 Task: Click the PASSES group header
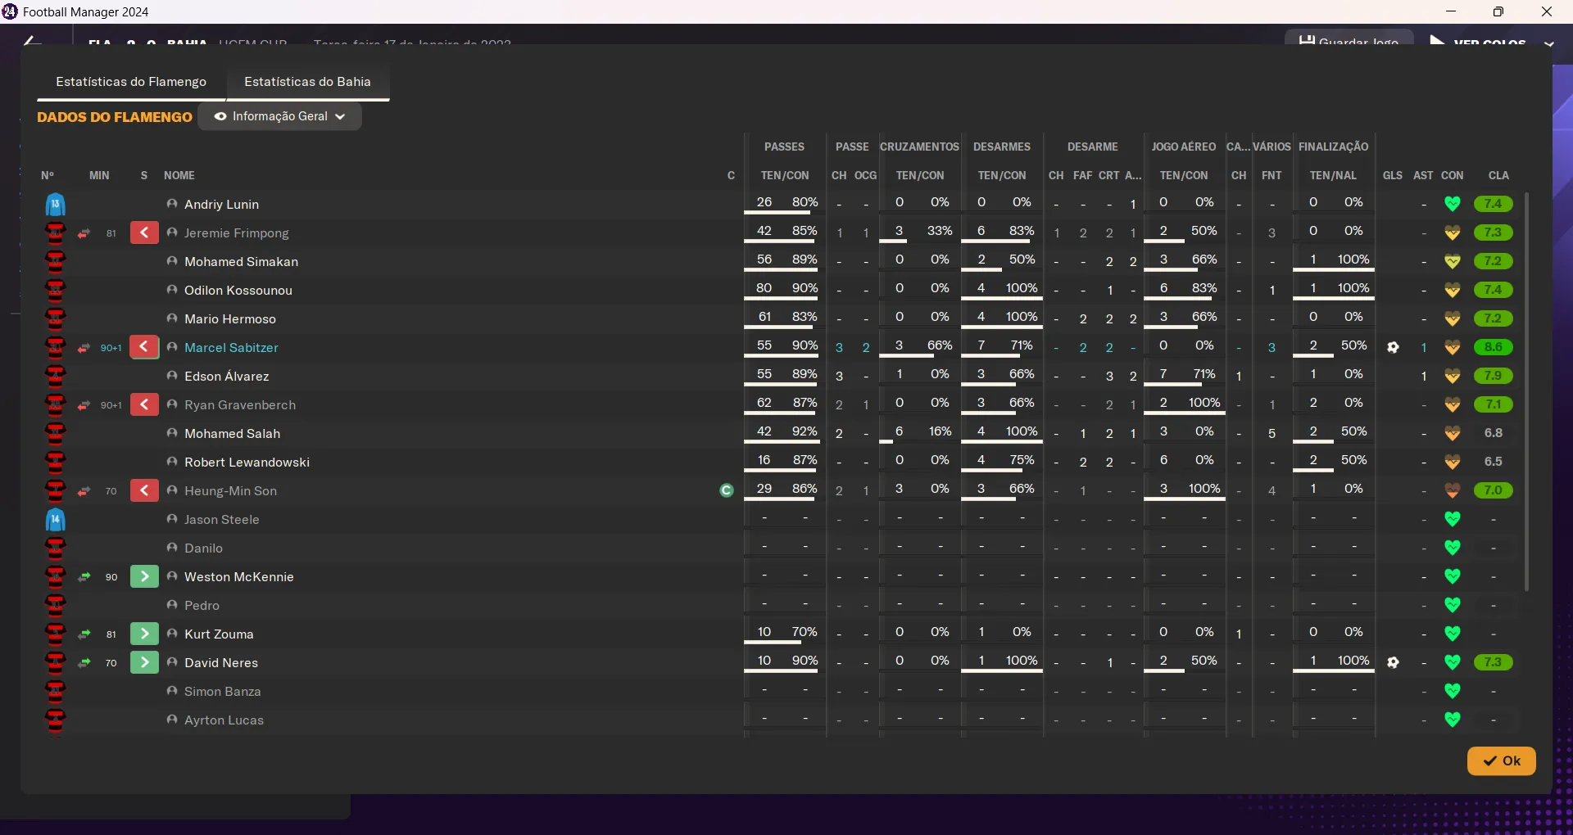(784, 147)
